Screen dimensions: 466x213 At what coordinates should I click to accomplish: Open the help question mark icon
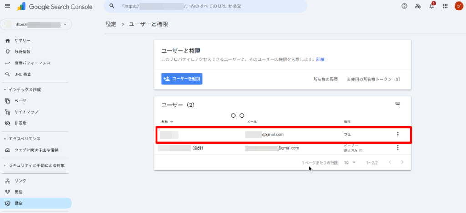pos(404,6)
